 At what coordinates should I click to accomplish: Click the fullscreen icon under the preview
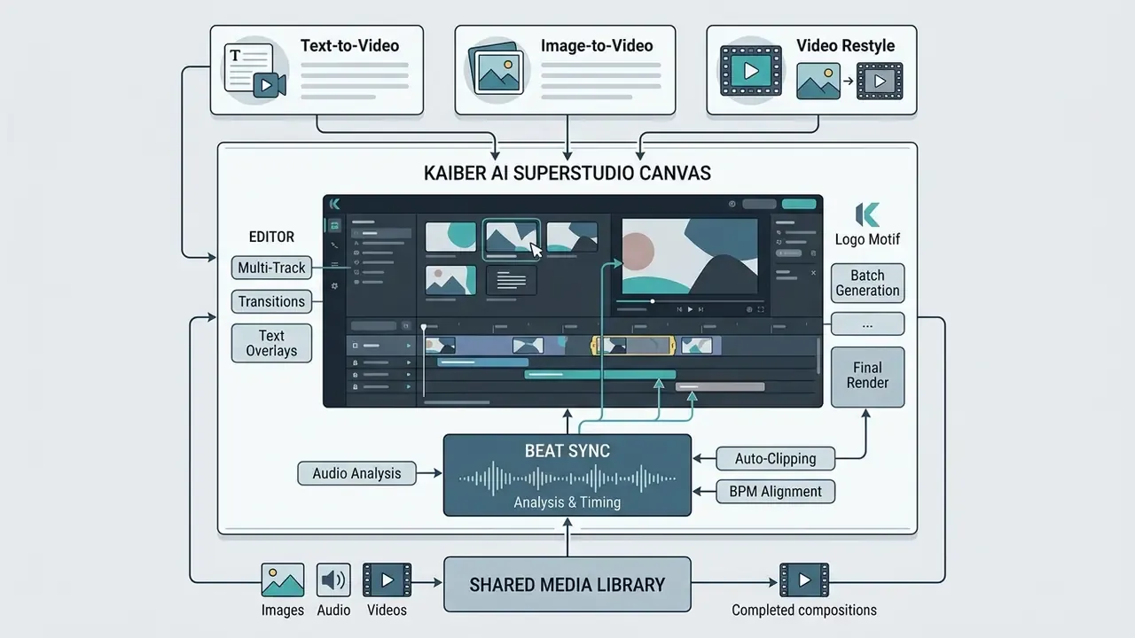[761, 309]
